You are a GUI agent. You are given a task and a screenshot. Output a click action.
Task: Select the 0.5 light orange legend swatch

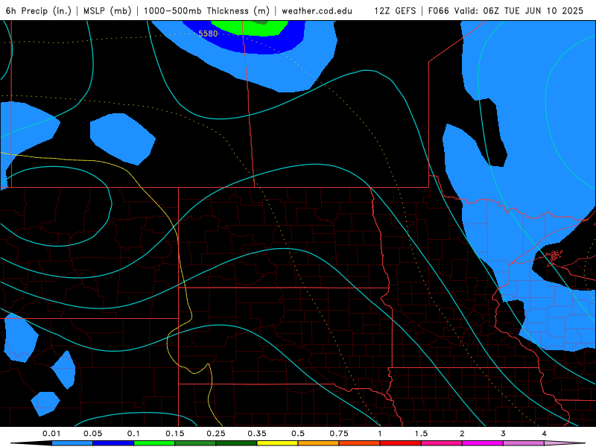coord(319,443)
